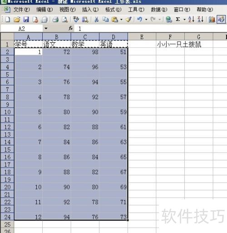
Task: Open the 插入(I) menu
Action: (x=90, y=10)
